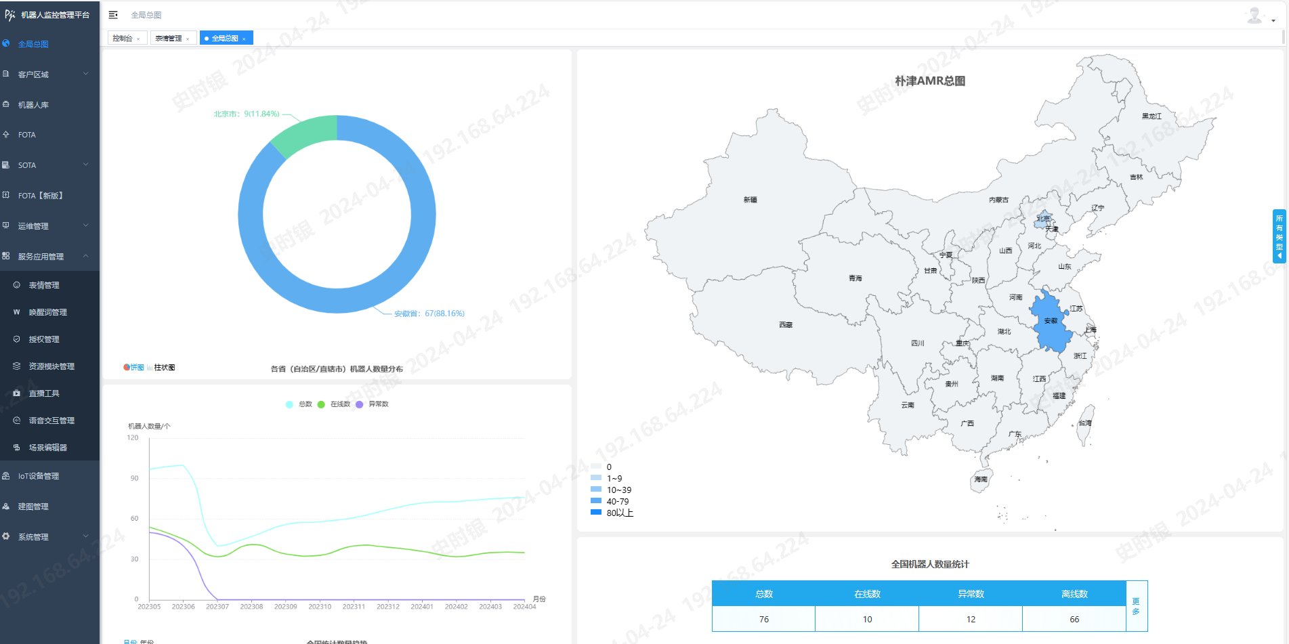Viewport: 1289px width, 644px height.
Task: Close the 表情管理 tab
Action: point(188,39)
